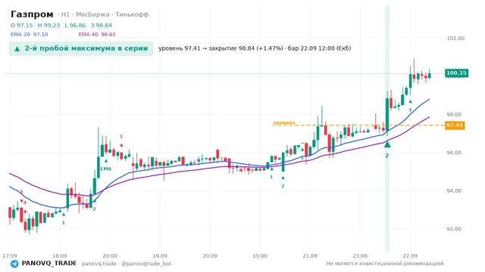485x272 pixels.
Task: Click the close value 'З 98.84'
Action: (101, 25)
